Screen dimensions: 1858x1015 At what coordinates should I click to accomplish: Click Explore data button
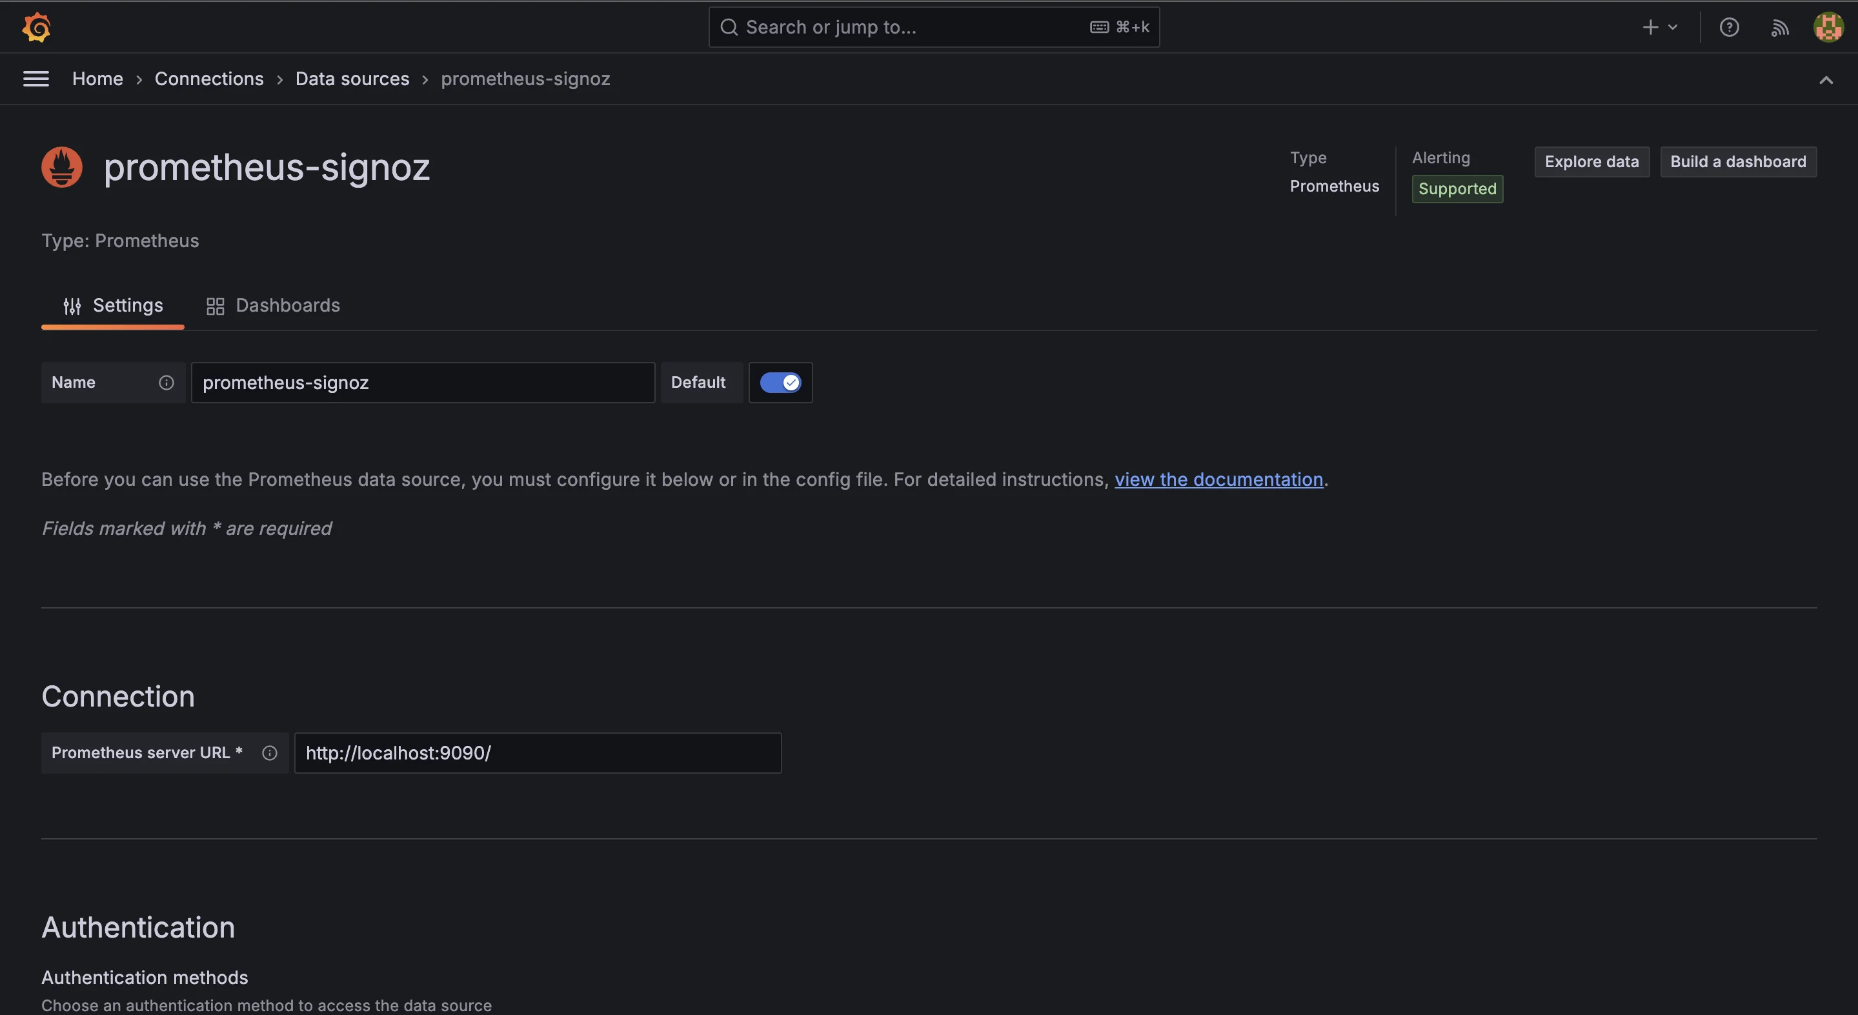pos(1592,161)
